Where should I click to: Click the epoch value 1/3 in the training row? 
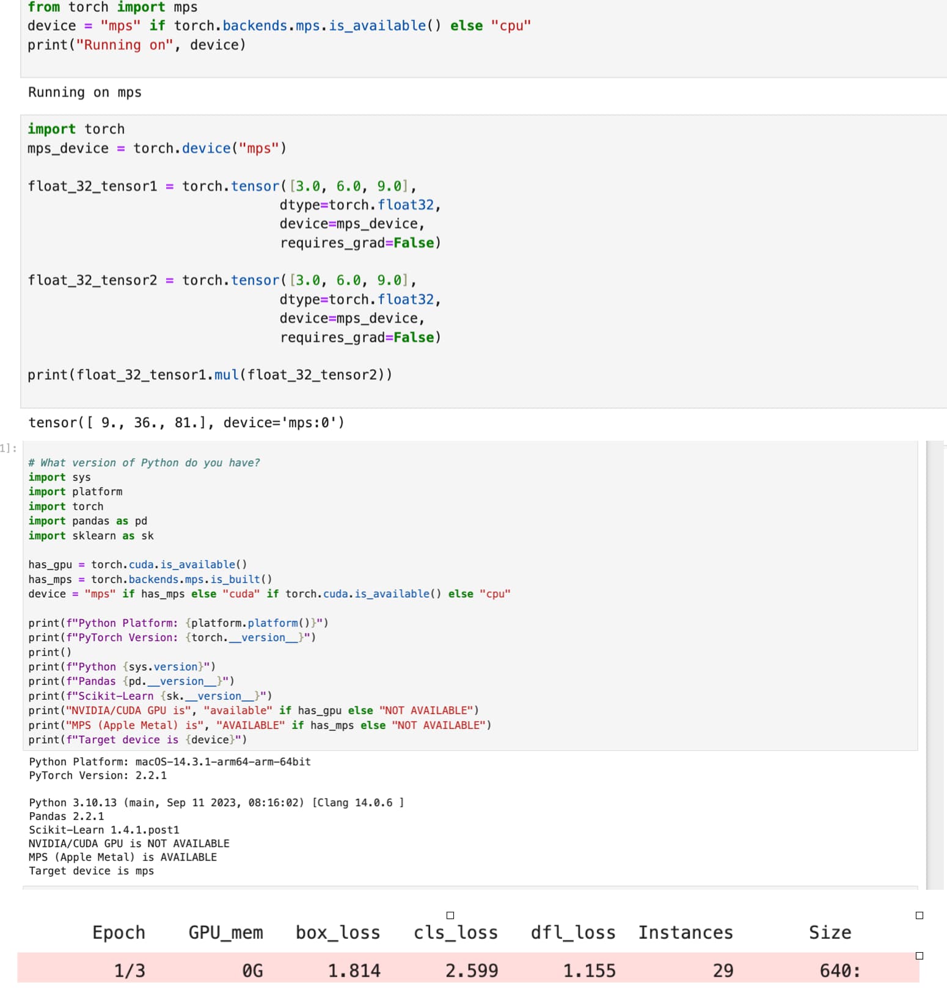[130, 970]
